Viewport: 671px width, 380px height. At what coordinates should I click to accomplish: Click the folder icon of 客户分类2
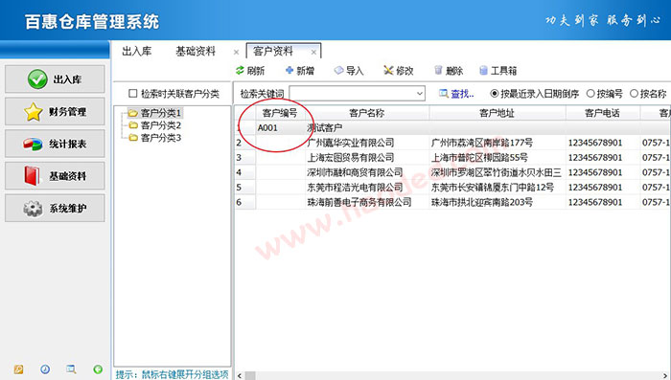(133, 125)
